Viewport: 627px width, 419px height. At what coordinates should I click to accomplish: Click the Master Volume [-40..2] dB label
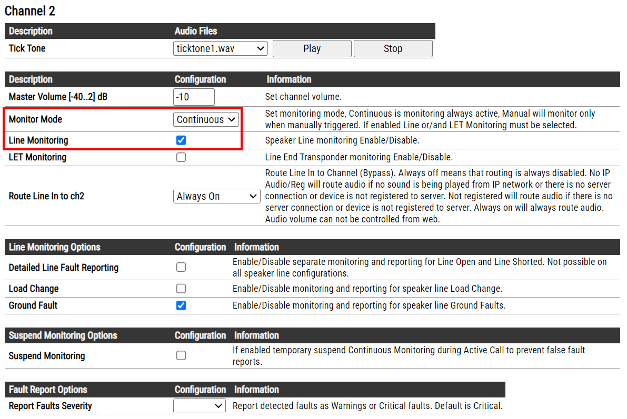point(58,97)
